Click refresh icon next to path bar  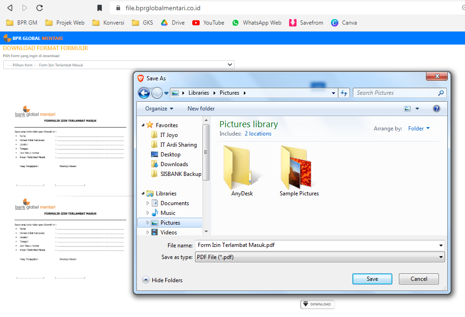(344, 93)
